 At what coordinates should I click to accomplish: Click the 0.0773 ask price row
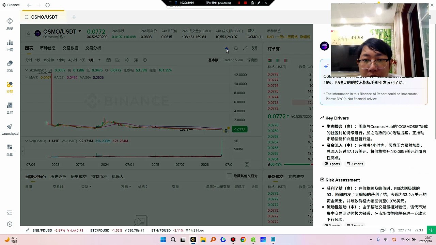pos(290,102)
